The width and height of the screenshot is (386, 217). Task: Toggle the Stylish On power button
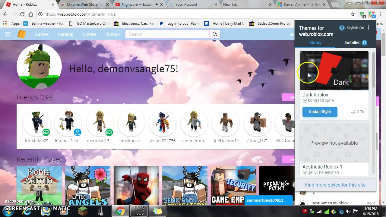point(342,28)
